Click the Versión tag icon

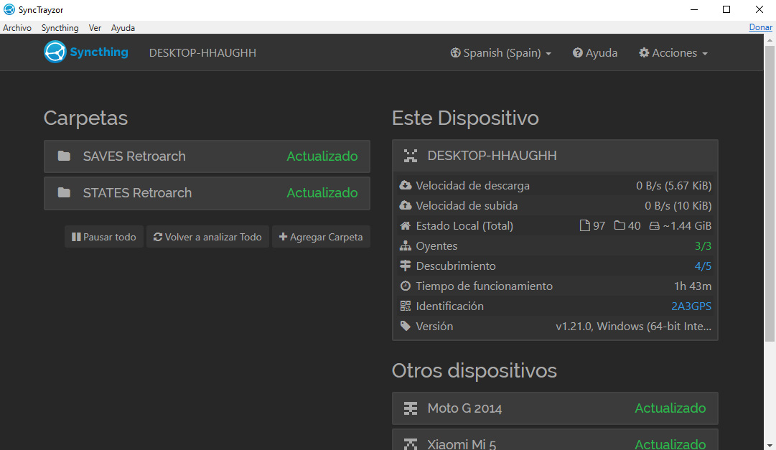pos(406,326)
